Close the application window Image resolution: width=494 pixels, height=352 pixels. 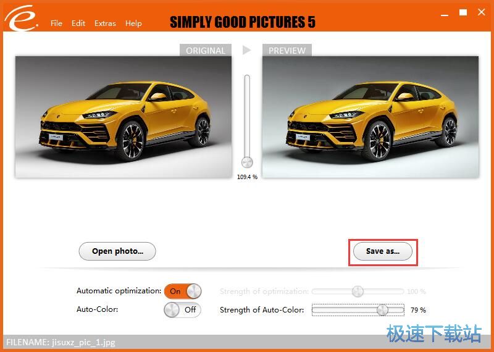click(x=482, y=12)
